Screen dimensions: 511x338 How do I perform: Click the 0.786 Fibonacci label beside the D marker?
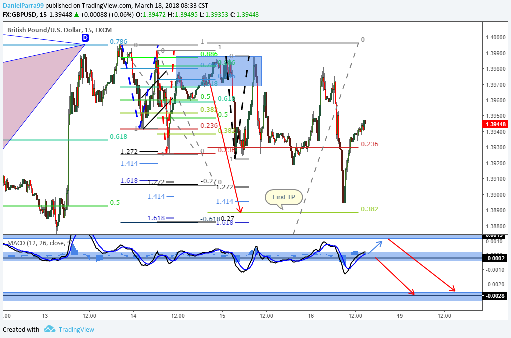pos(119,42)
